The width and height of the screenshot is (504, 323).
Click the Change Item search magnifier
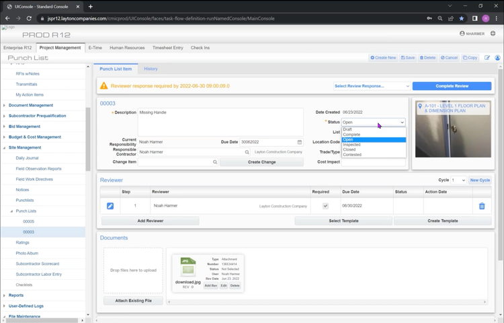pyautogui.click(x=215, y=162)
